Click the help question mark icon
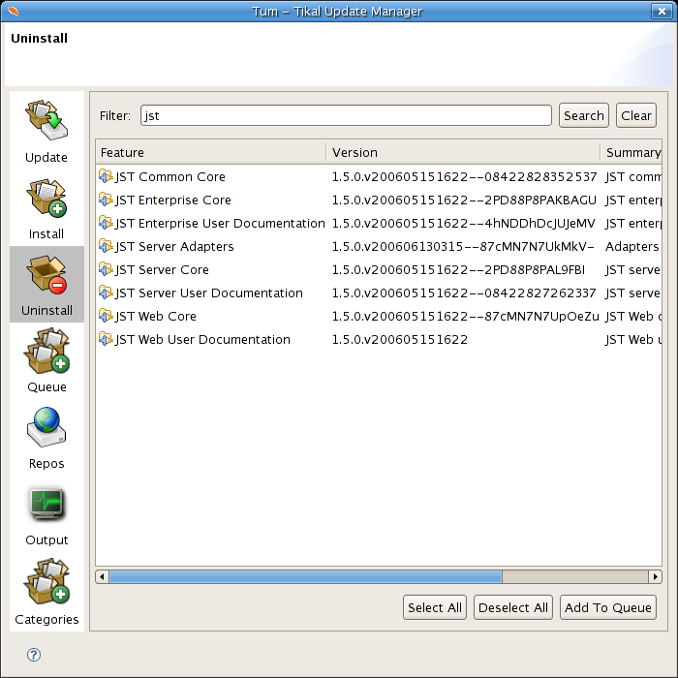Viewport: 678px width, 678px height. point(34,655)
